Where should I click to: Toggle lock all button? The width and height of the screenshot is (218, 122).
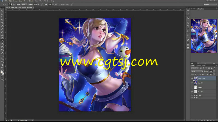tap(203, 74)
